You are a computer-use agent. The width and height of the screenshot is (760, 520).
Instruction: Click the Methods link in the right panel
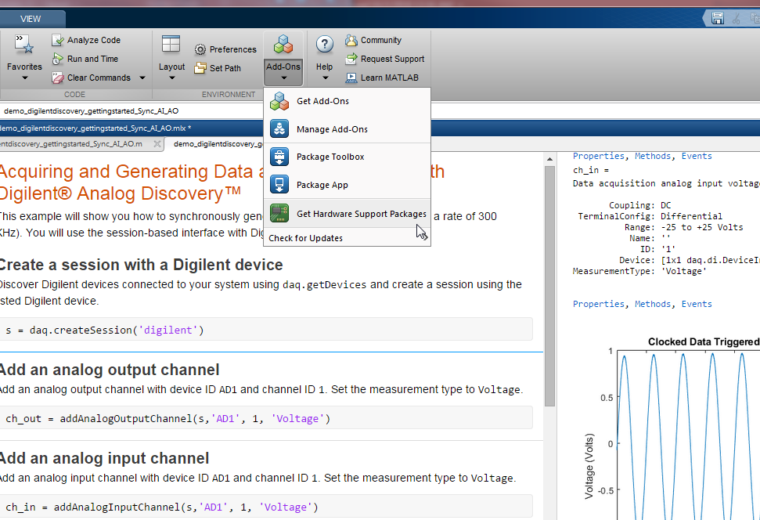(x=653, y=156)
